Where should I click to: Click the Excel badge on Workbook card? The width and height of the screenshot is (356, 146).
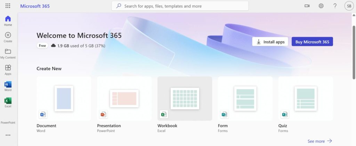(164, 114)
